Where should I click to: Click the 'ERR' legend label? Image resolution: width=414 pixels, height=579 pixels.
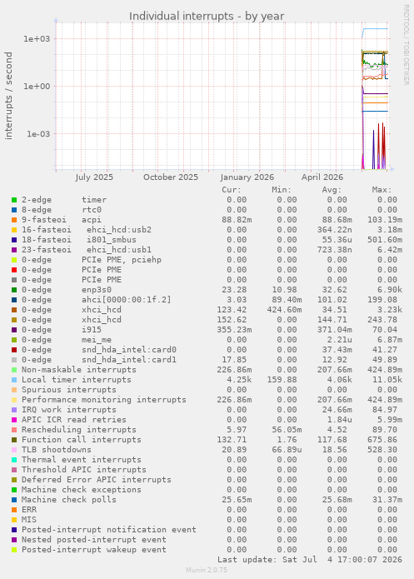coord(29,510)
